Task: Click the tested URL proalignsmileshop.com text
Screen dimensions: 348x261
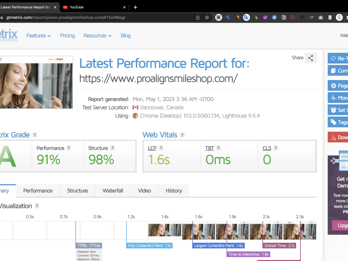Action: [x=158, y=79]
